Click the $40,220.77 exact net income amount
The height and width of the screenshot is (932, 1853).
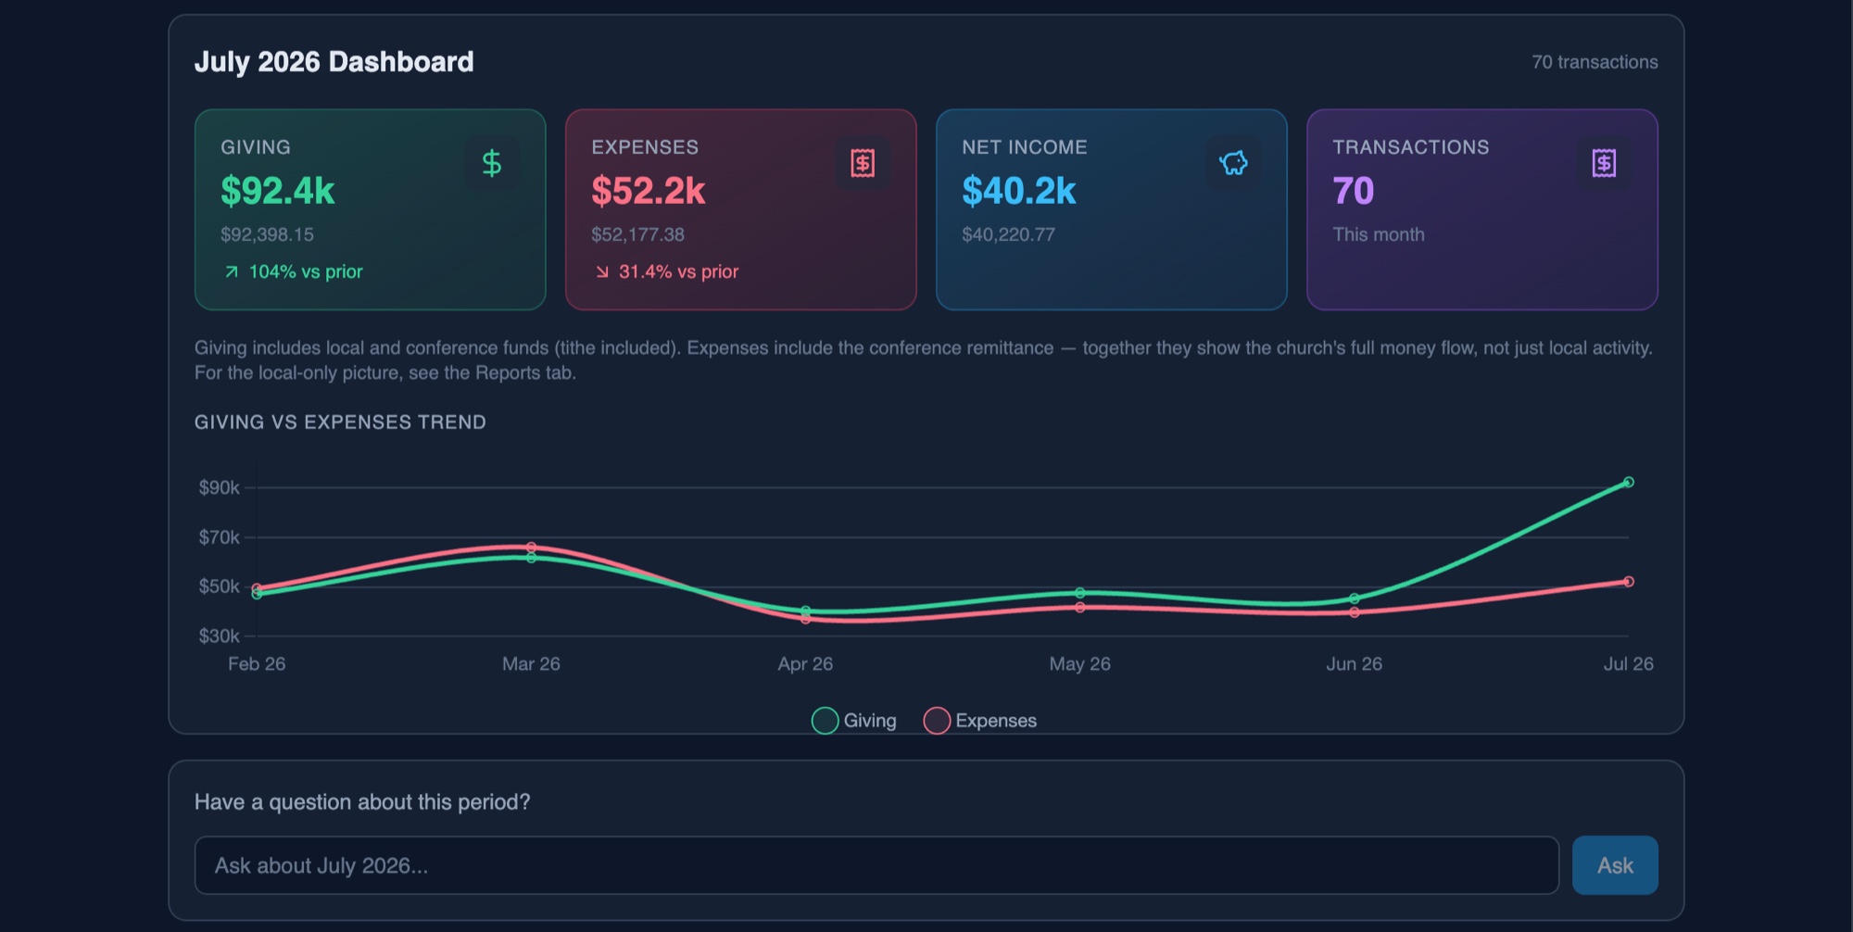point(1008,234)
